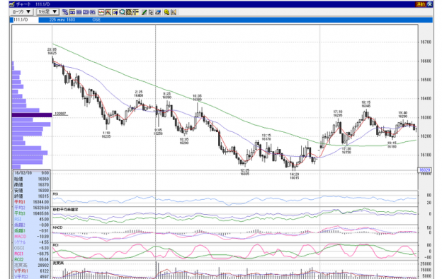
Task: Click the first linked-windows toolbar icon
Action: tap(65, 12)
